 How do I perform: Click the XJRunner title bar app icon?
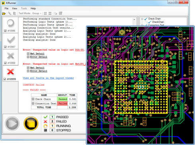[x=3, y=3]
